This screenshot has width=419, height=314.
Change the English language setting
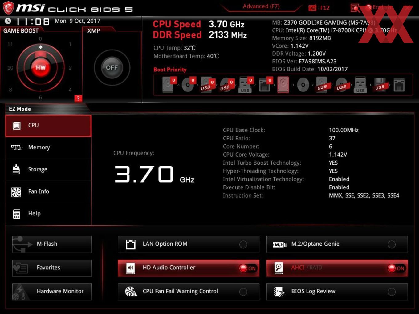click(x=379, y=7)
